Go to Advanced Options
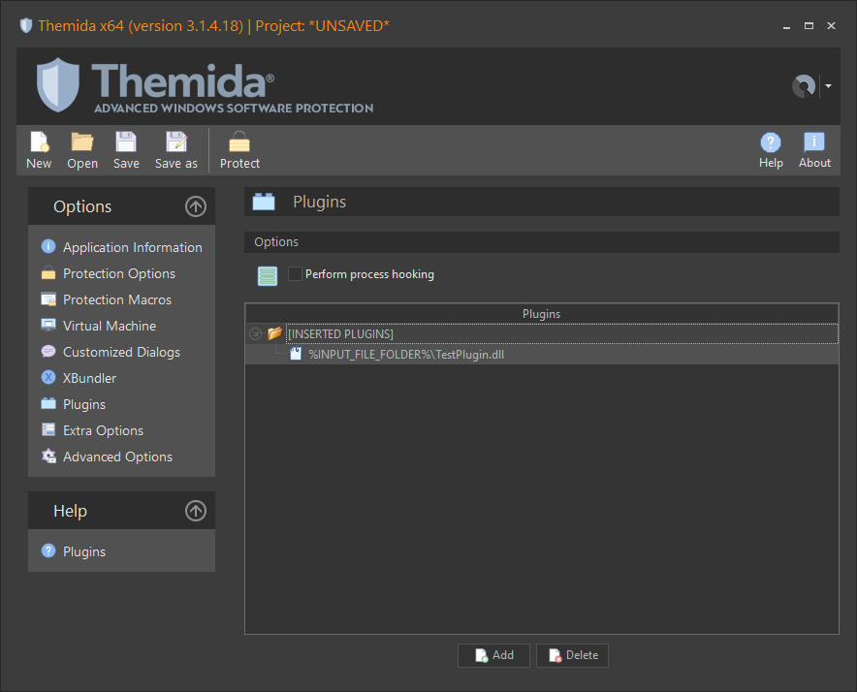 tap(117, 456)
